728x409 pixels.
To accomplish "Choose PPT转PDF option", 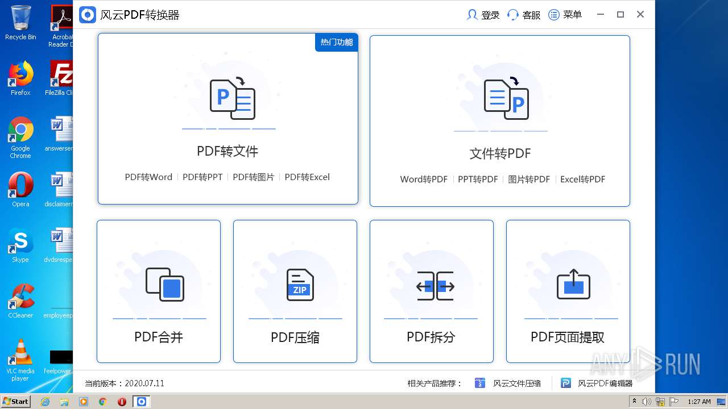I will click(478, 180).
